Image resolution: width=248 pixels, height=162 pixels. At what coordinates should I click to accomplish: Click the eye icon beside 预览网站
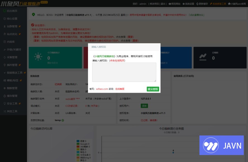click(x=170, y=4)
